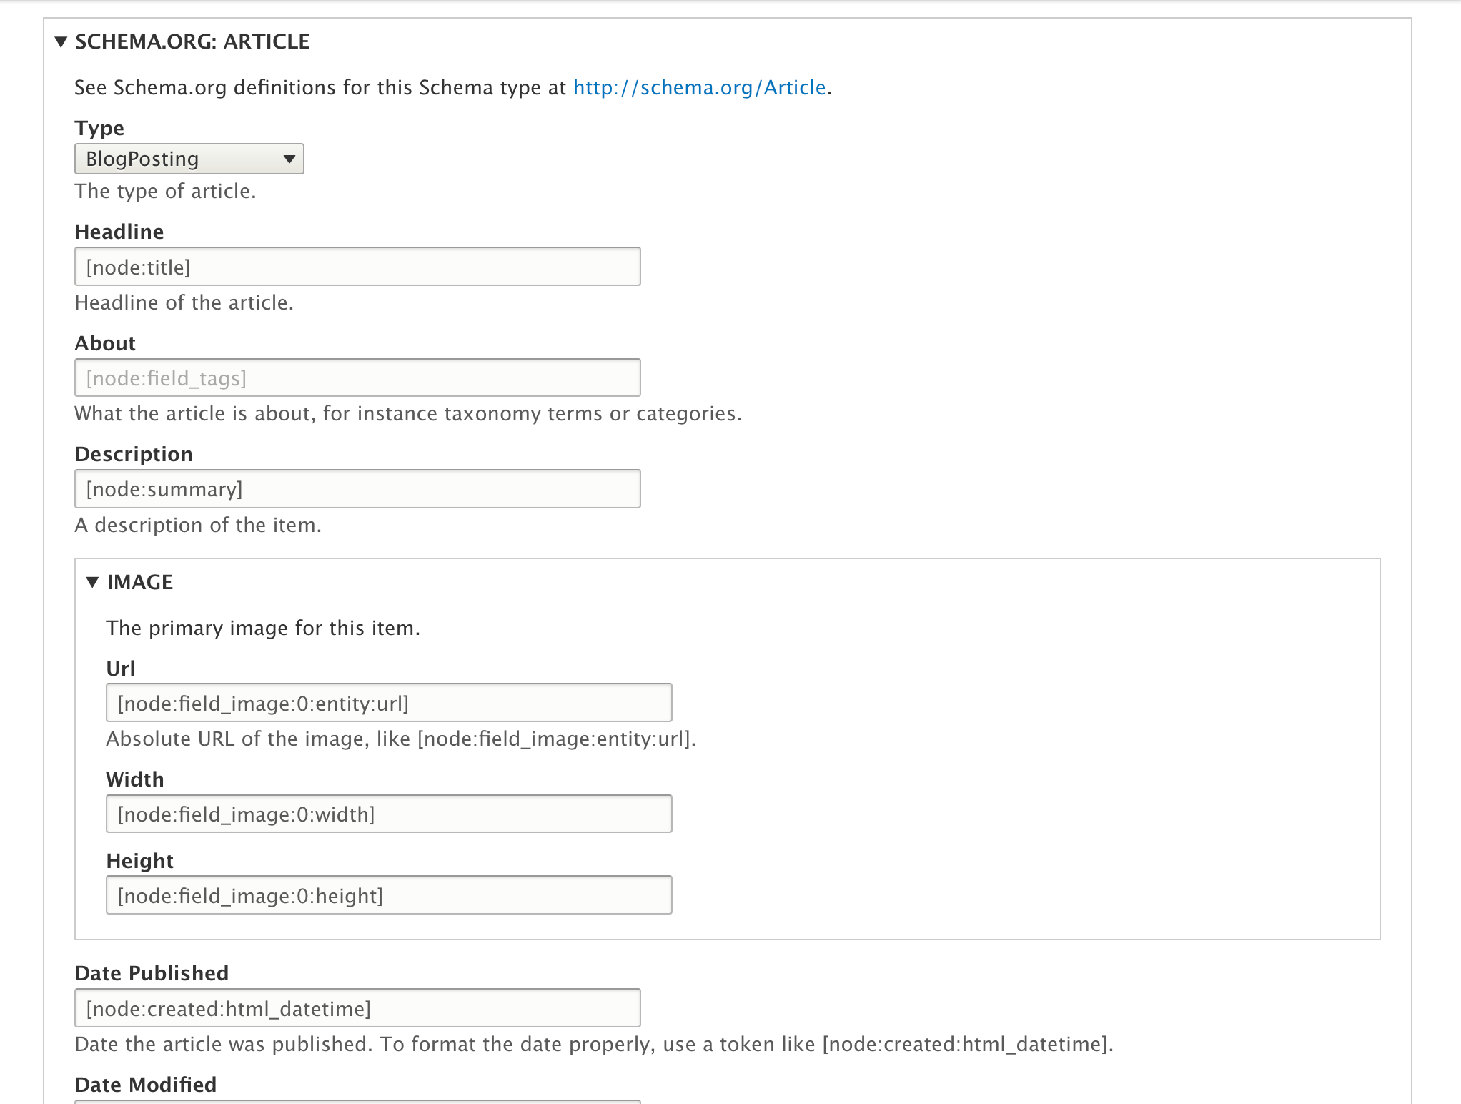This screenshot has width=1461, height=1104.
Task: Open the Type dropdown showing BlogPosting
Action: [189, 159]
